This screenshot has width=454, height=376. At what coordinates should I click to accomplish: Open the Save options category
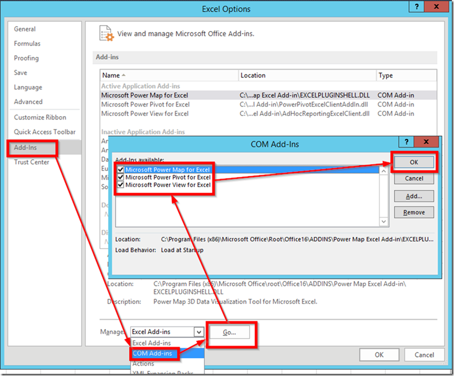20,72
